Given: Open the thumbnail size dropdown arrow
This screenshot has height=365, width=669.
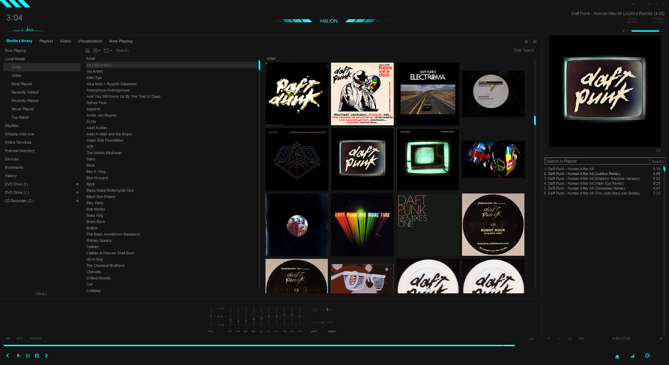Looking at the screenshot, I should coord(99,50).
